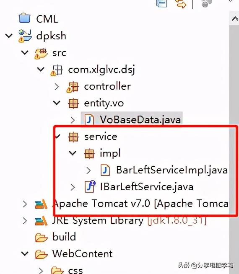Click the com.xlglvc.dsj package icon
239x274 pixels.
(57, 70)
